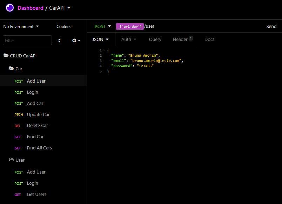Select the Find All Cars request
Image resolution: width=282 pixels, height=204 pixels.
click(43, 148)
